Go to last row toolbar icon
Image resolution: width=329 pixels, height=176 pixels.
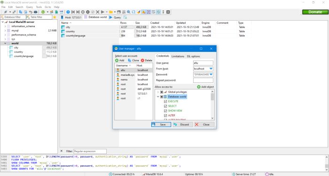[78, 12]
